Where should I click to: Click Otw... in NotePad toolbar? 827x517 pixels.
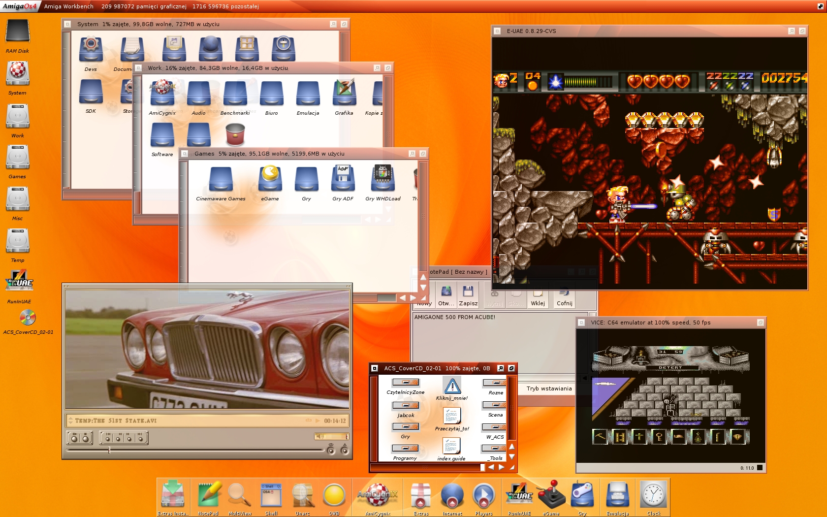click(446, 295)
